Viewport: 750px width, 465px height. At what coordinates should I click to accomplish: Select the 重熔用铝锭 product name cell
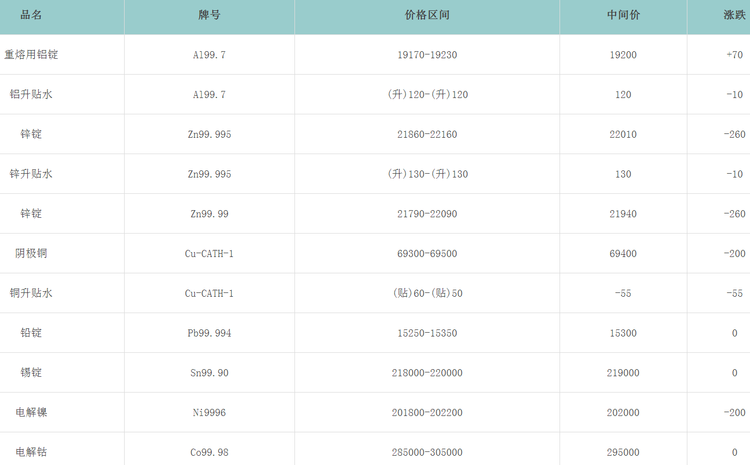pos(31,55)
